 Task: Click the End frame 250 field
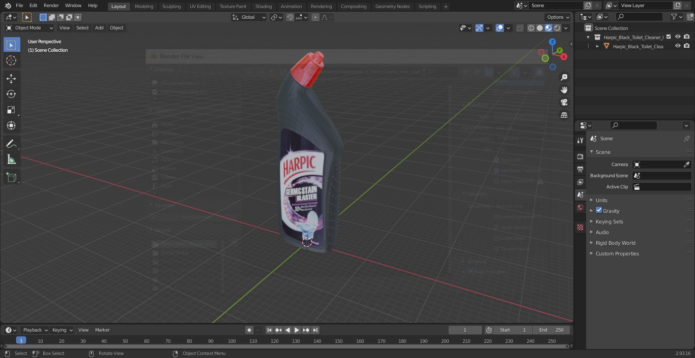click(x=552, y=330)
